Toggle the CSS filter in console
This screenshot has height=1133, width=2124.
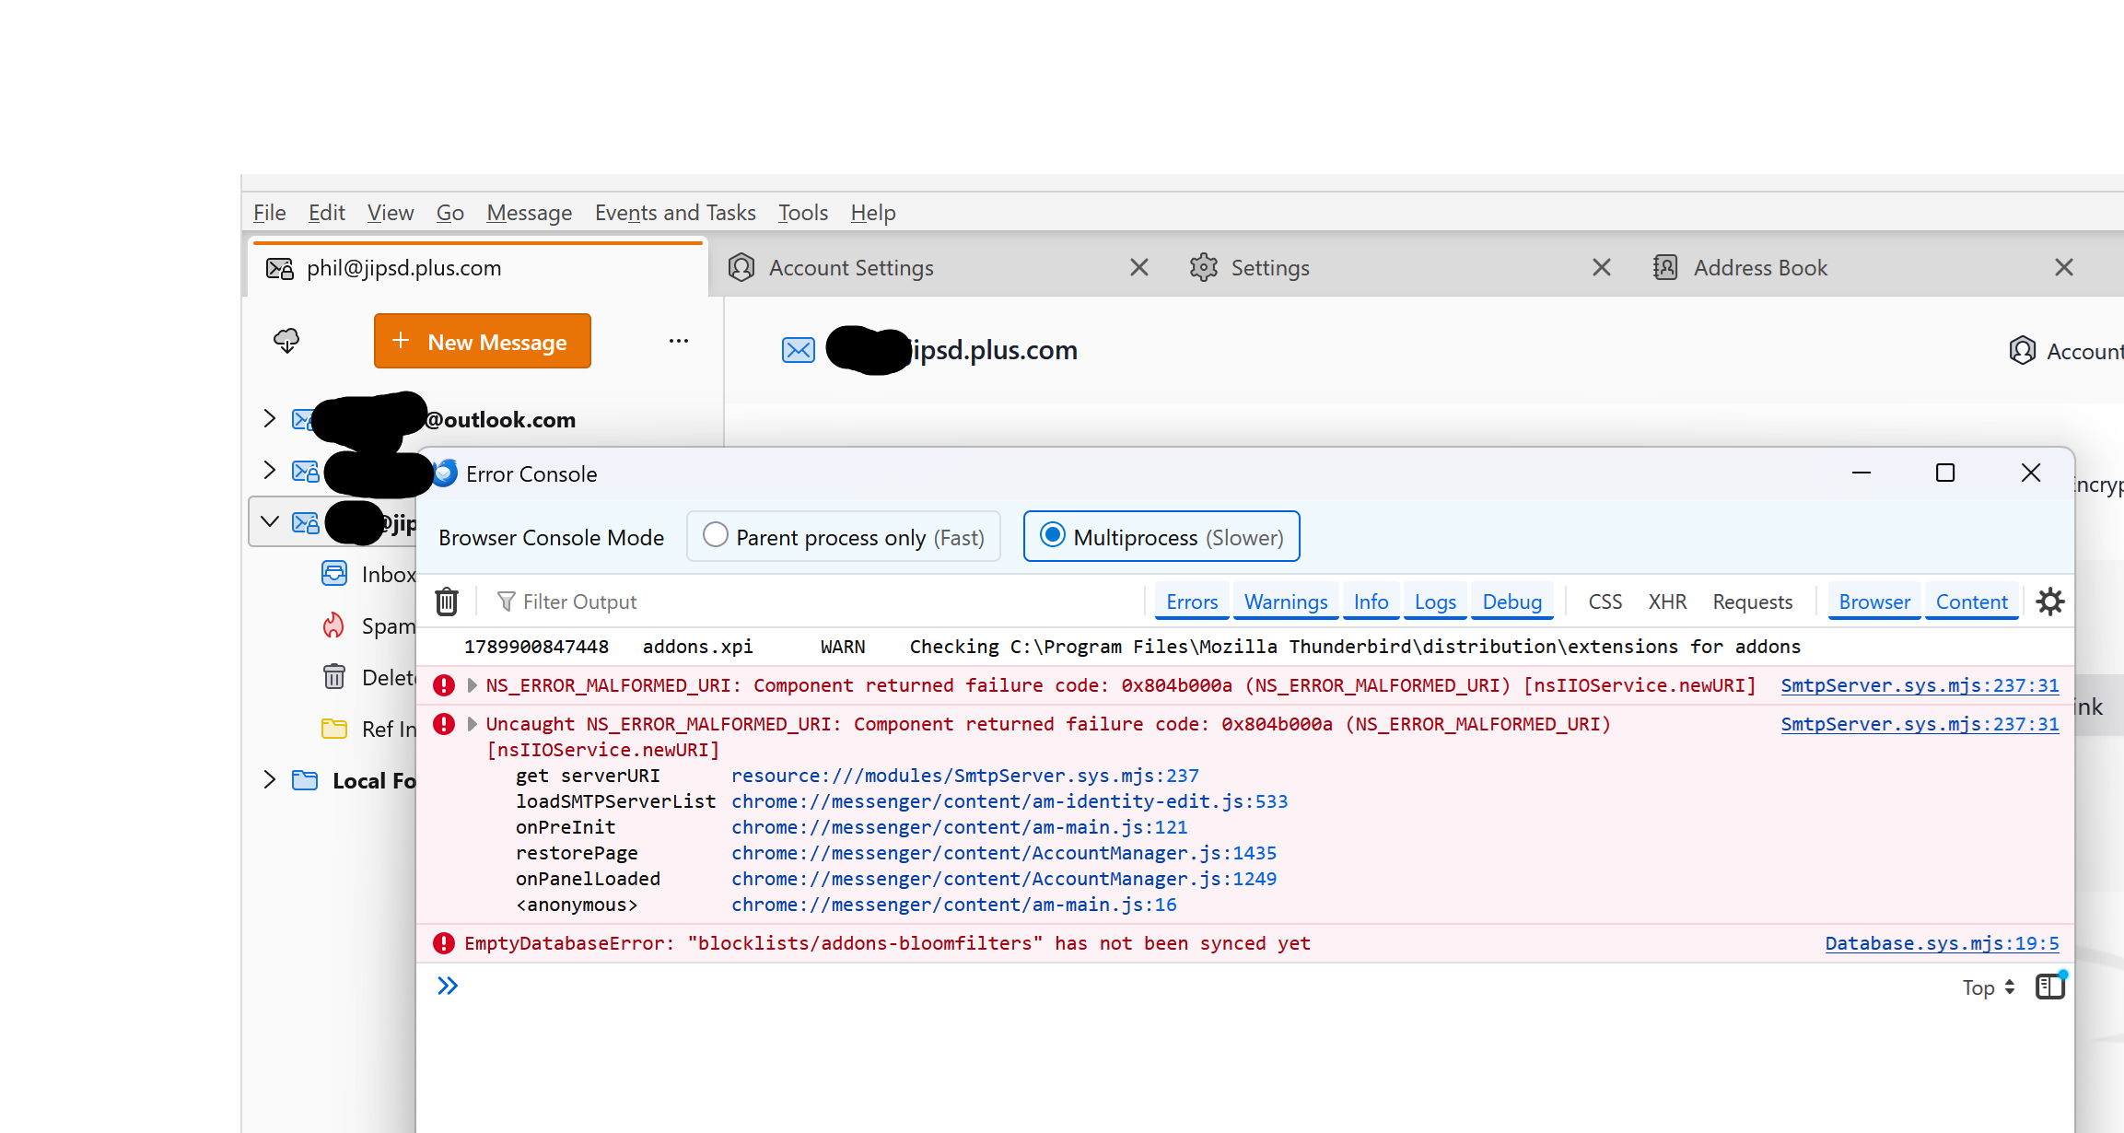[x=1605, y=602]
